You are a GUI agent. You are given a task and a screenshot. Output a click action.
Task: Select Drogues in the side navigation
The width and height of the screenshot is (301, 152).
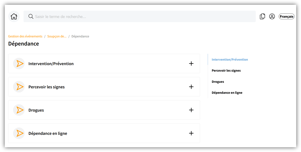pyautogui.click(x=218, y=82)
